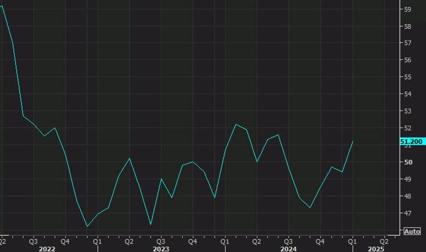Click the 59 tick on price axis
This screenshot has height=252, width=426.
pos(408,9)
